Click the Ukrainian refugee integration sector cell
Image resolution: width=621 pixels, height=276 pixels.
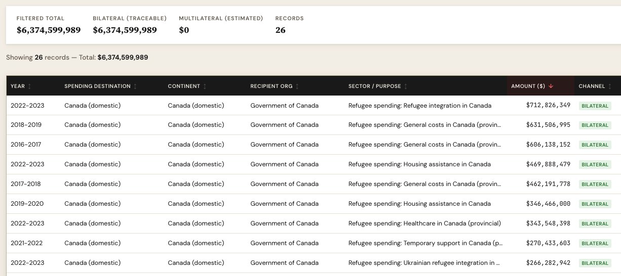pos(424,263)
